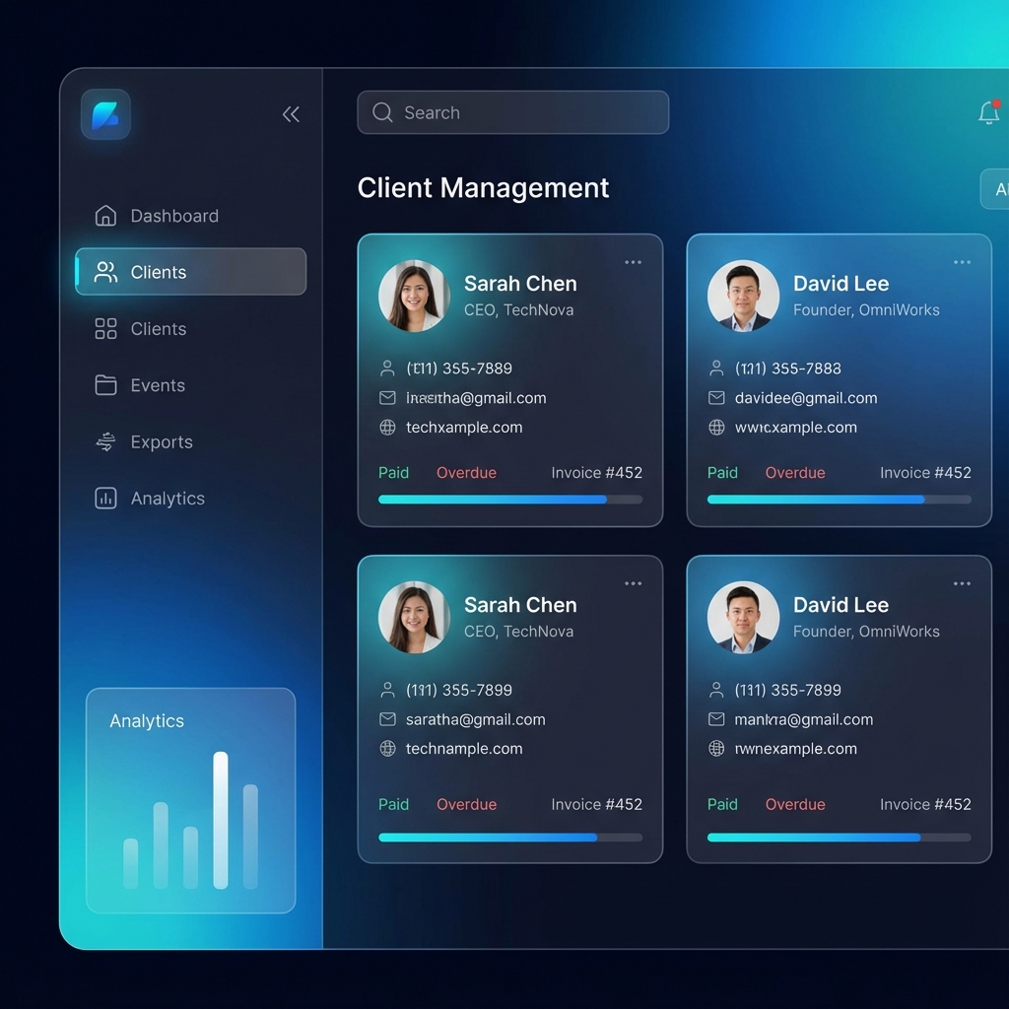The width and height of the screenshot is (1009, 1009).
Task: Open three-dot menu on rwnexample.com card
Action: tap(962, 584)
